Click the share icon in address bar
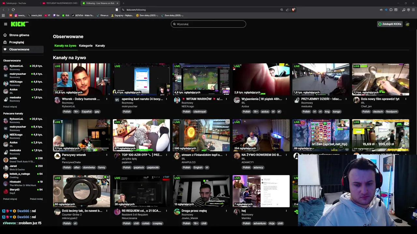 287,10
